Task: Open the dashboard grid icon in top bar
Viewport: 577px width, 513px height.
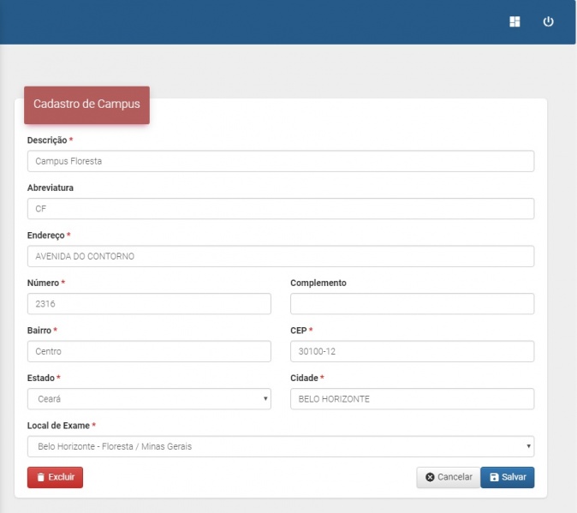Action: tap(515, 21)
